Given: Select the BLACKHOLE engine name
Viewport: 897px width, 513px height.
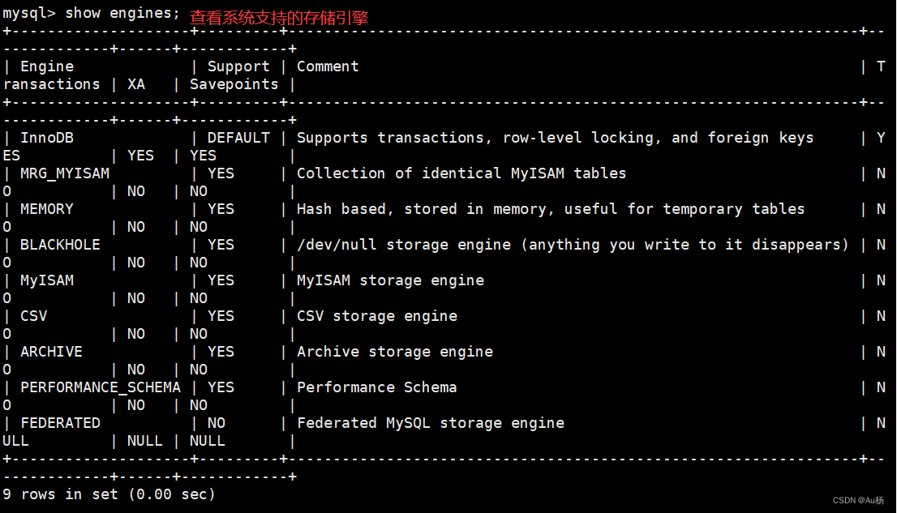Looking at the screenshot, I should click(60, 245).
